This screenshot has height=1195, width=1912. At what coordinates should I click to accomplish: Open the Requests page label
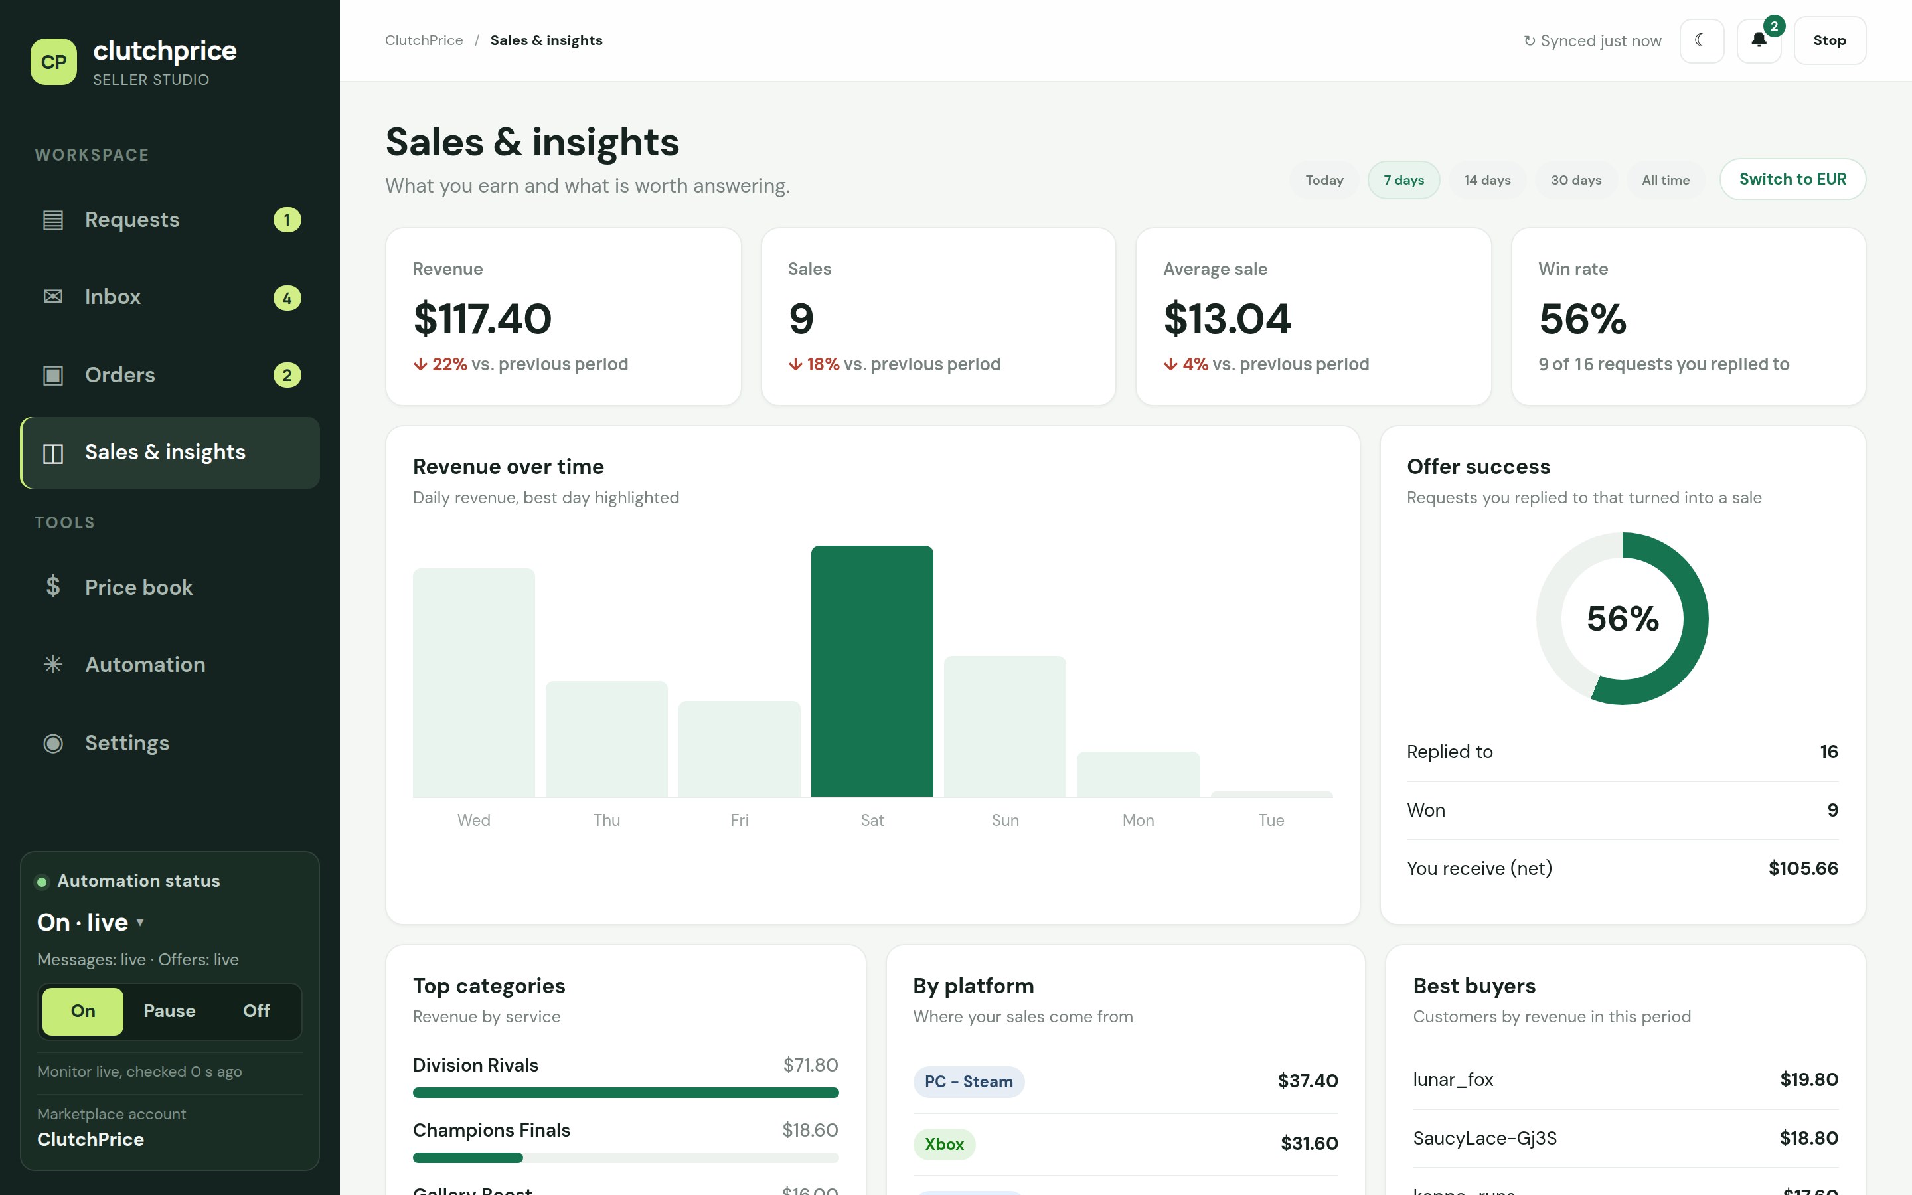click(x=132, y=220)
